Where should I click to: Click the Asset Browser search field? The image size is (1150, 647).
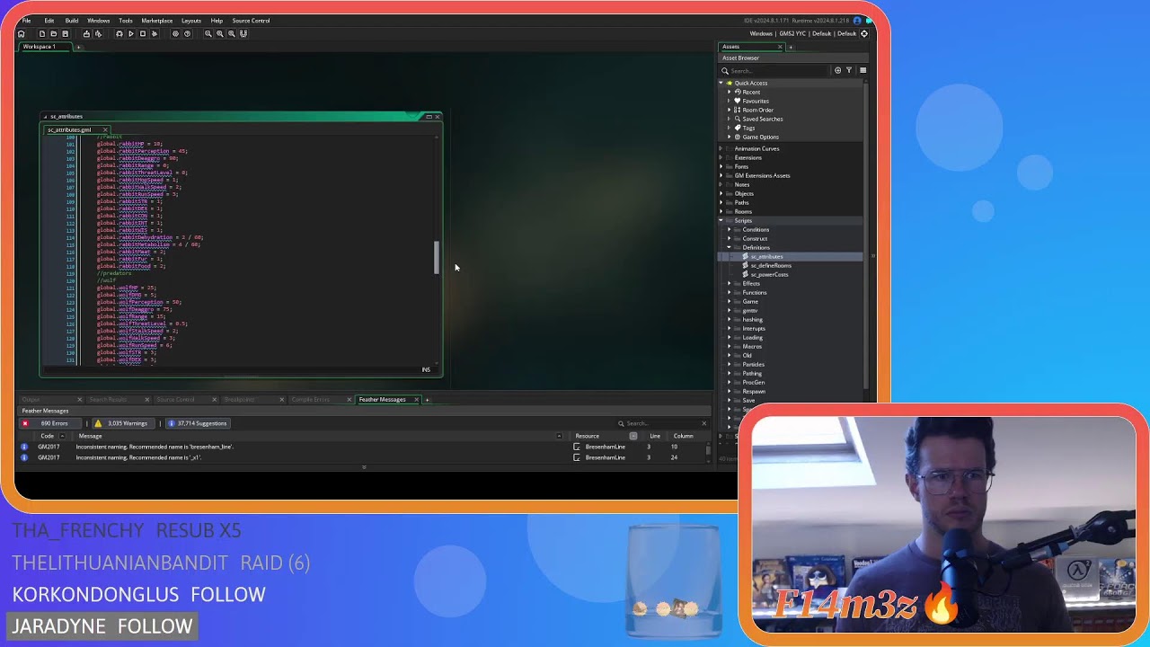(777, 70)
